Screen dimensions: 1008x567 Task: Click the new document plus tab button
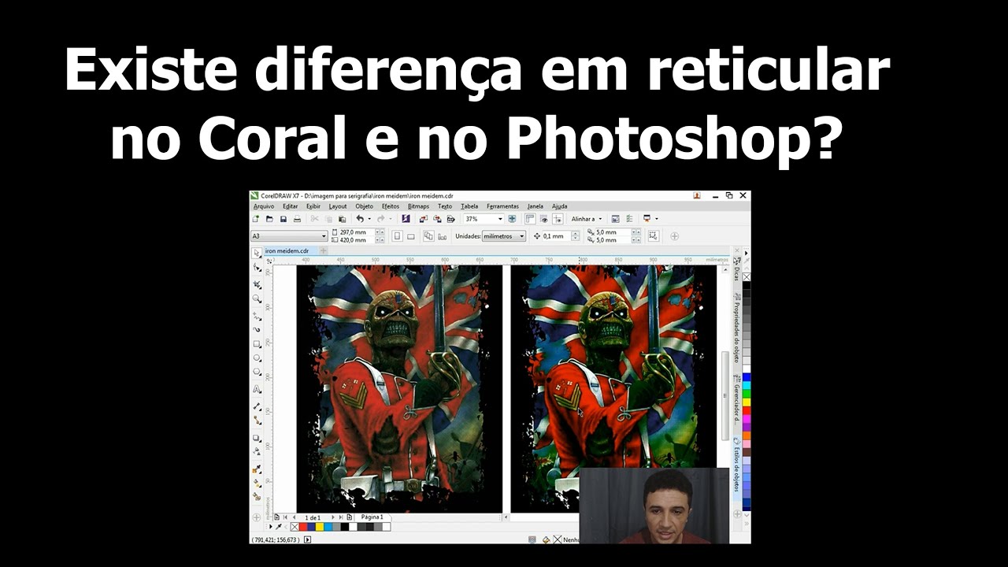click(323, 251)
